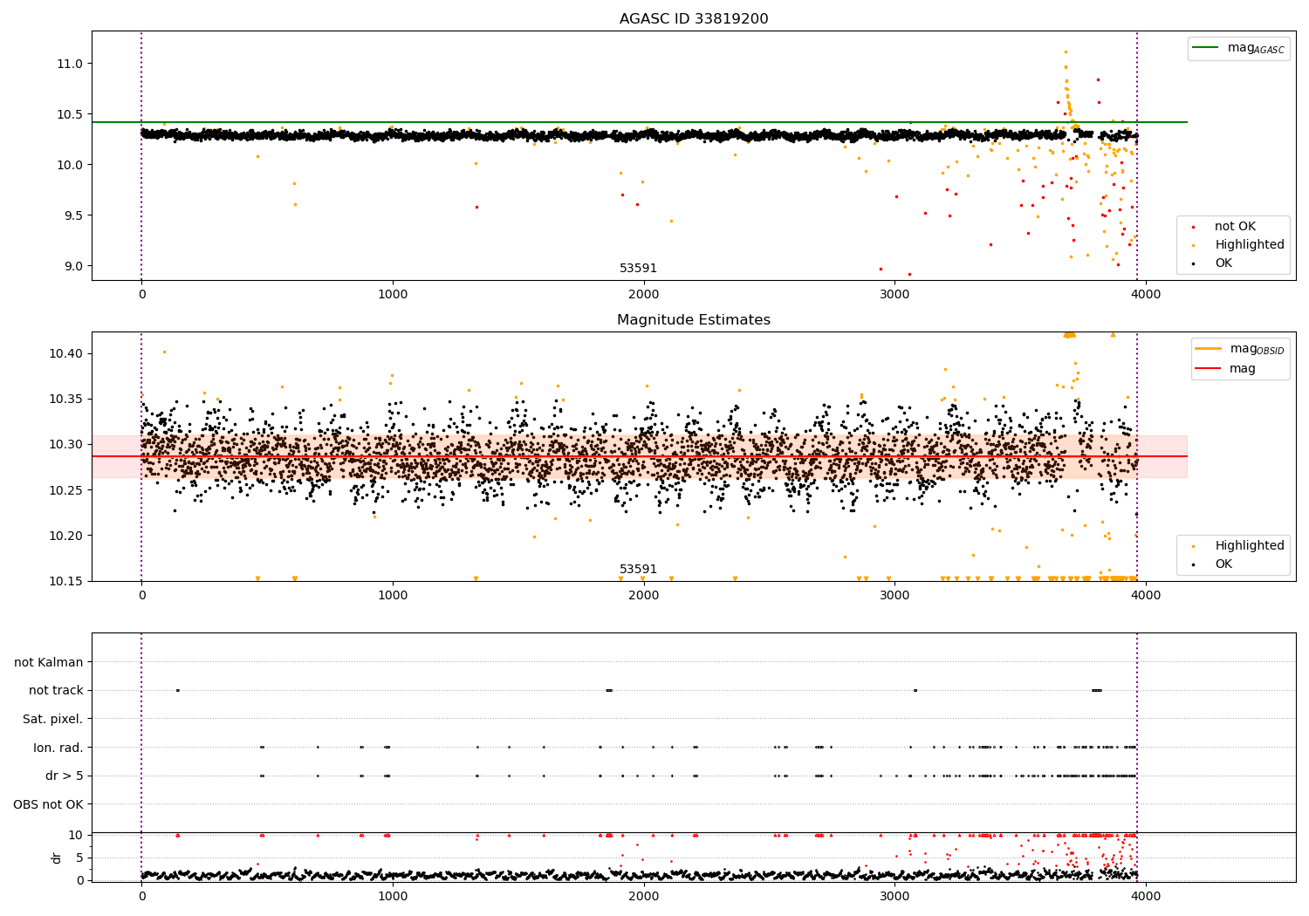
Task: Click the 4000 x-tick label under bottom plot
Action: point(1146,896)
